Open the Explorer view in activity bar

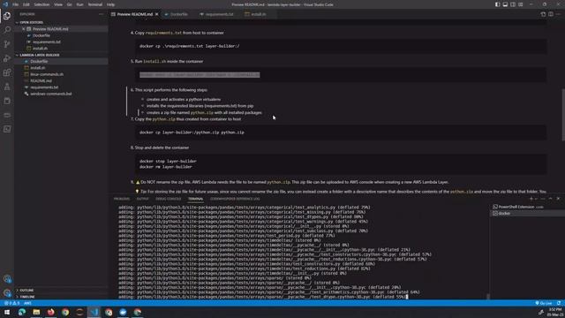pos(7,16)
